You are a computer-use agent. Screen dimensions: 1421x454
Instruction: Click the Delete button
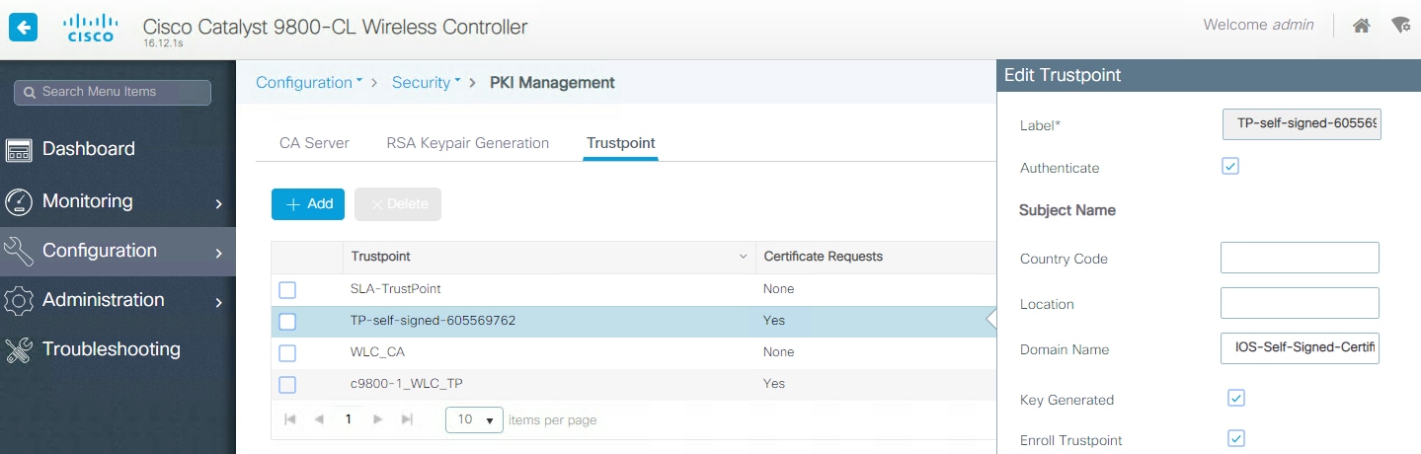(398, 204)
